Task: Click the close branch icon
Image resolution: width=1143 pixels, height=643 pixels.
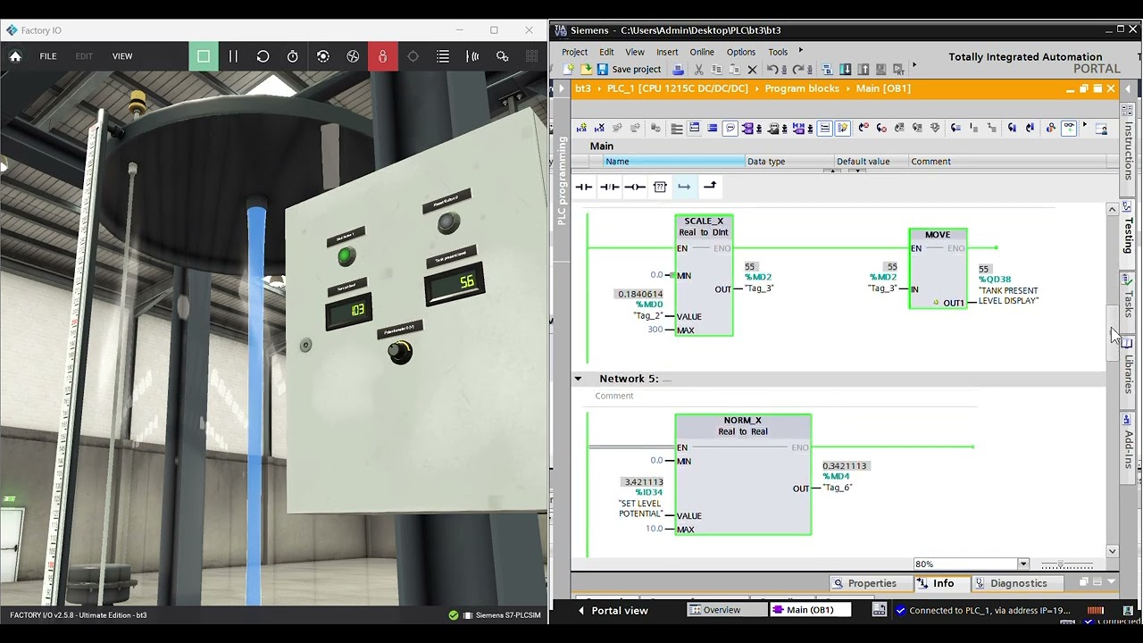Action: (x=710, y=186)
